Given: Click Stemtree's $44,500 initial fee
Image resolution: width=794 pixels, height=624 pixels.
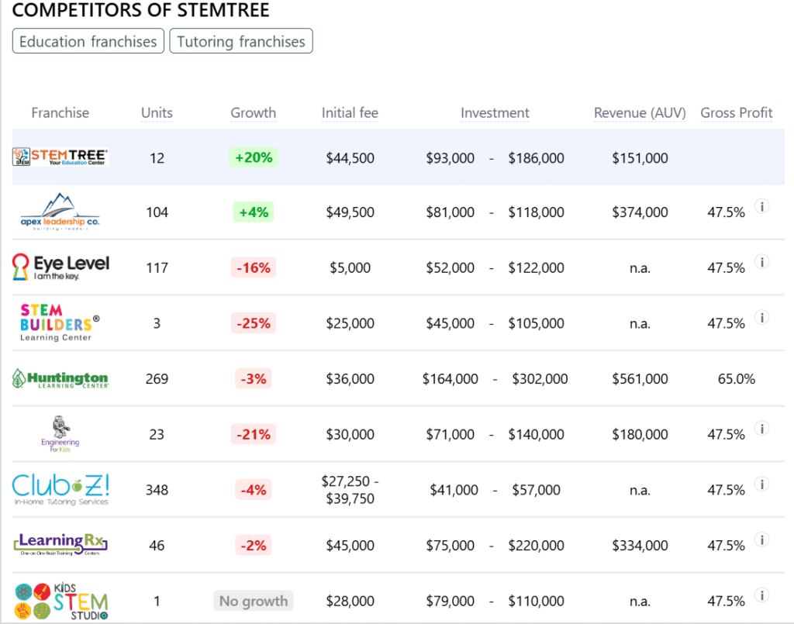Looking at the screenshot, I should (350, 158).
